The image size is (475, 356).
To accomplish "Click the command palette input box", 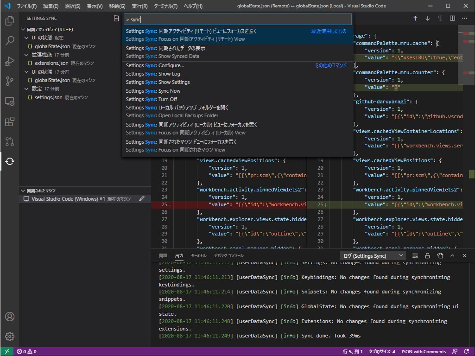I will click(237, 19).
